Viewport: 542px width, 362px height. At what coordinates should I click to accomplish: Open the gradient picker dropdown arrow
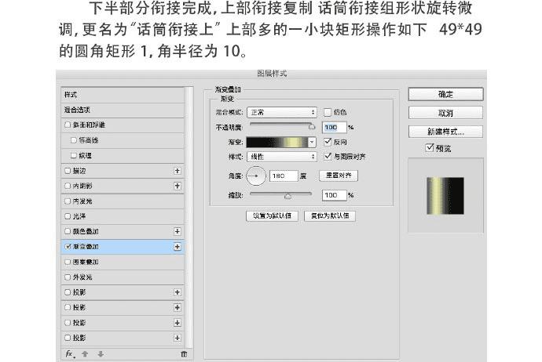312,142
